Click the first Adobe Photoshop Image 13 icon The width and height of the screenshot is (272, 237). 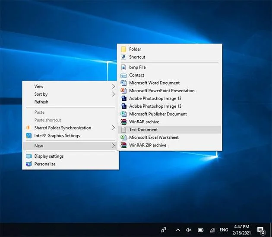pos(123,98)
